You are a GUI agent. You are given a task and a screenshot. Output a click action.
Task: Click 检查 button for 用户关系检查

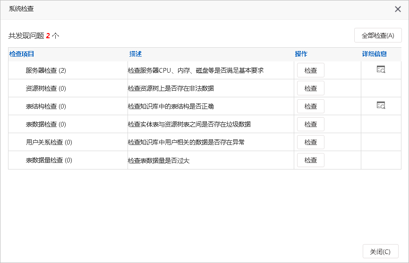tap(311, 142)
